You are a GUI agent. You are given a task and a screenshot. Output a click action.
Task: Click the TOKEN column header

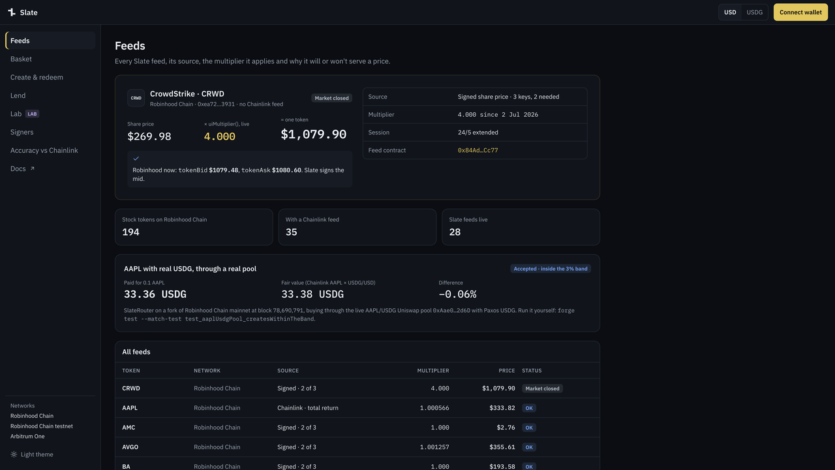tap(131, 371)
